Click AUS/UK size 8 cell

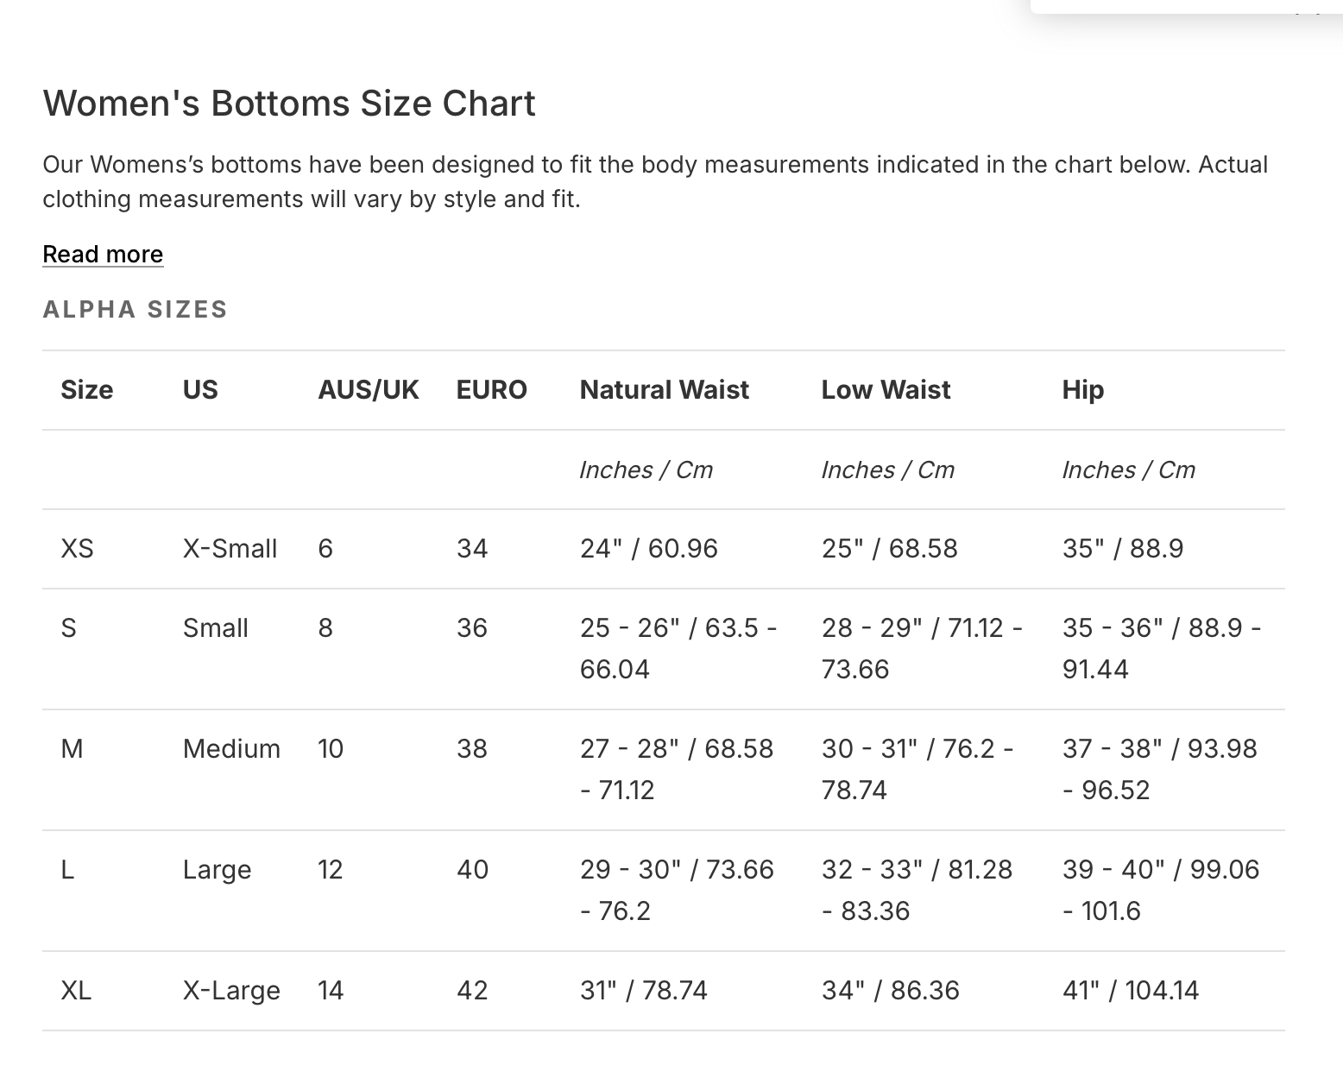click(x=325, y=628)
